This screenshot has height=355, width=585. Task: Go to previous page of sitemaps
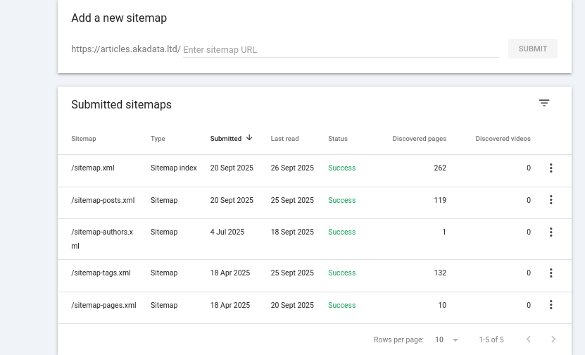pos(528,340)
